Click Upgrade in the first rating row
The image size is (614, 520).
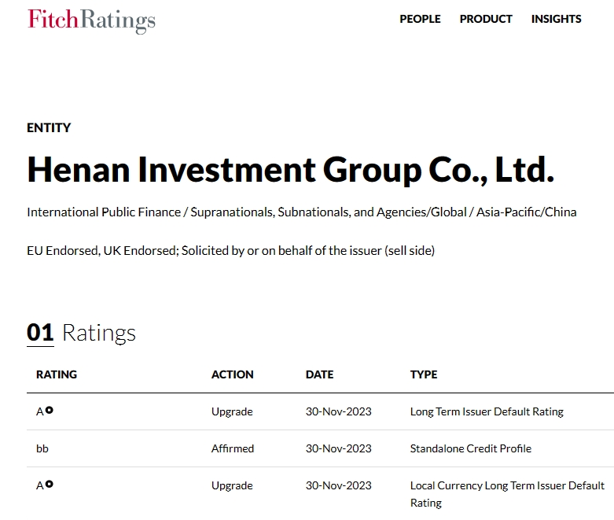[x=232, y=411]
